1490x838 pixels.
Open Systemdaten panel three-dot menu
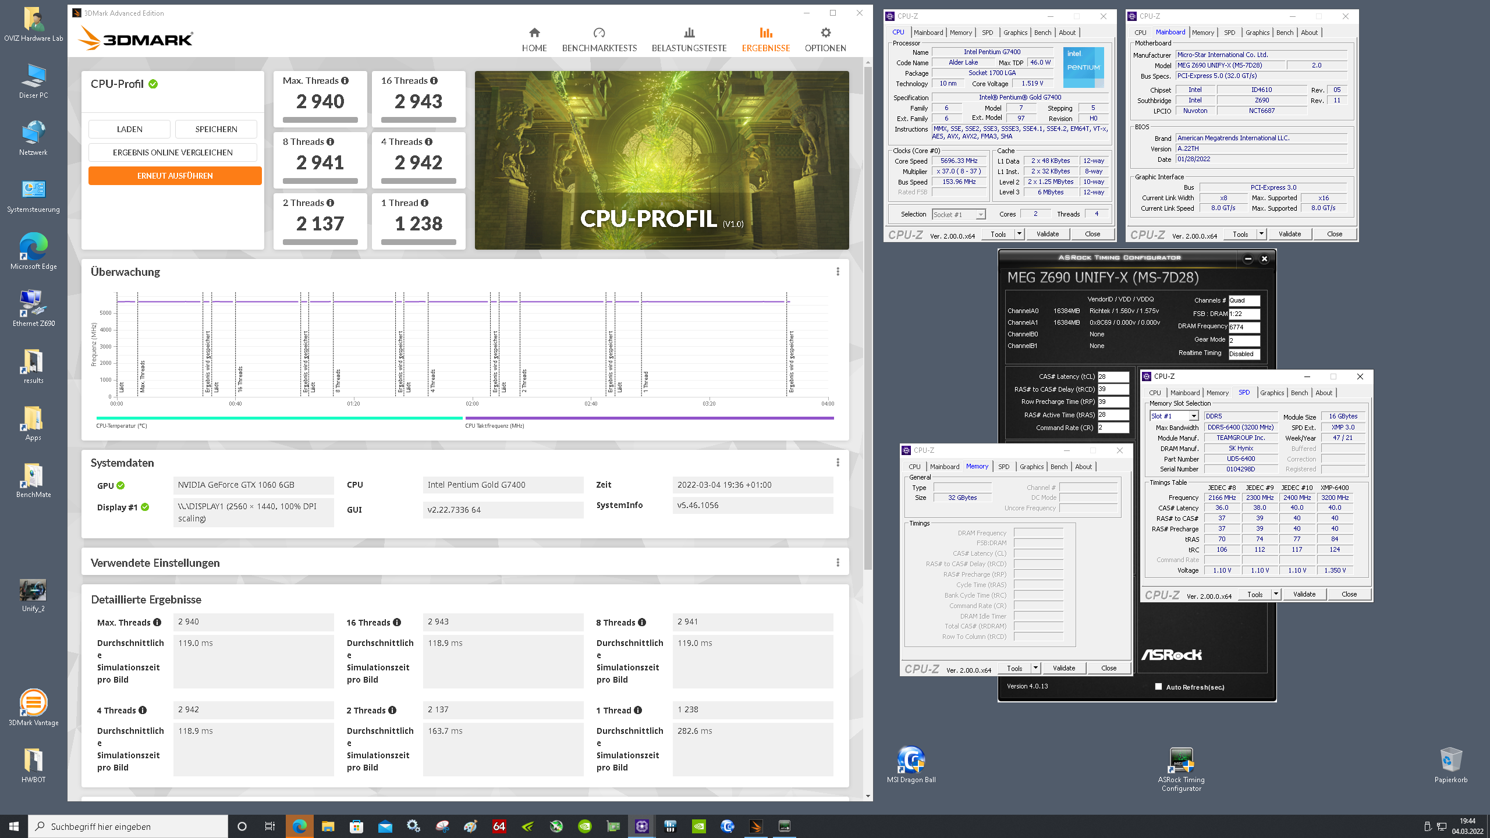pos(838,463)
